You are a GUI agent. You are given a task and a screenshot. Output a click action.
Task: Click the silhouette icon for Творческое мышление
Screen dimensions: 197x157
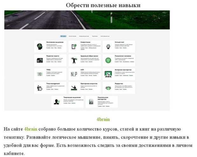pyautogui.click(x=57, y=102)
